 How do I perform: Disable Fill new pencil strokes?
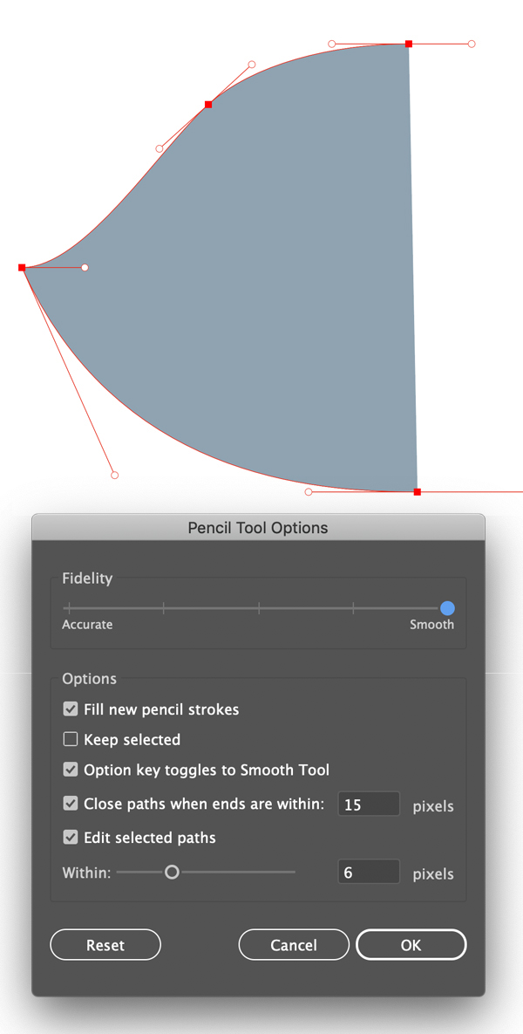pos(71,709)
